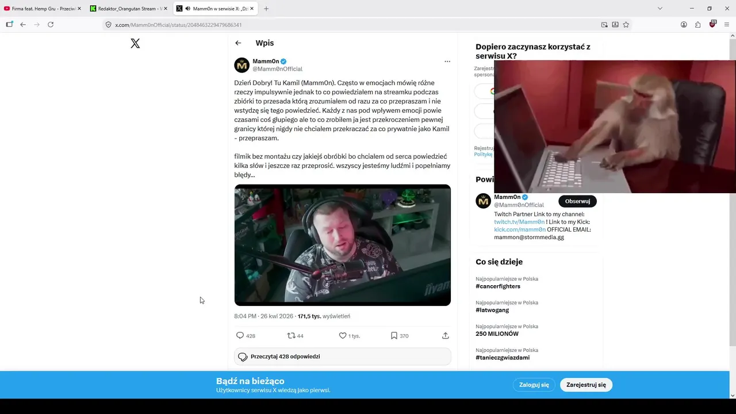Open the #cancerfighters trend

(498, 286)
